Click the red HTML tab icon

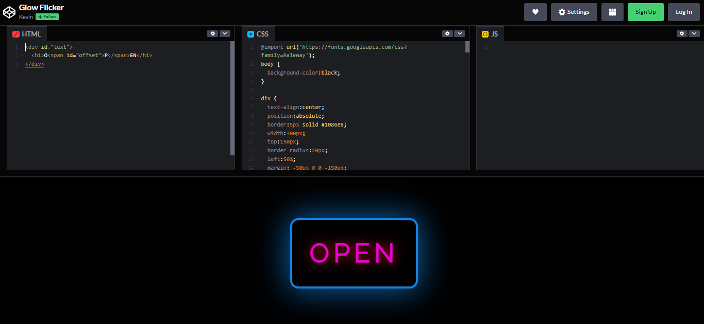click(x=15, y=33)
